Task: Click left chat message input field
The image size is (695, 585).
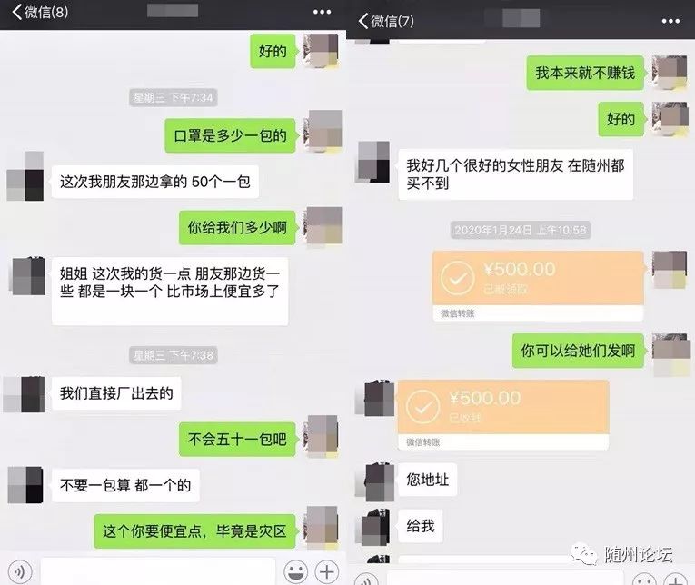Action: coord(158,571)
